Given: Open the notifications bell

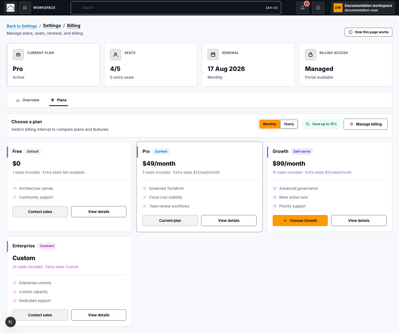Looking at the screenshot, I should click(303, 8).
